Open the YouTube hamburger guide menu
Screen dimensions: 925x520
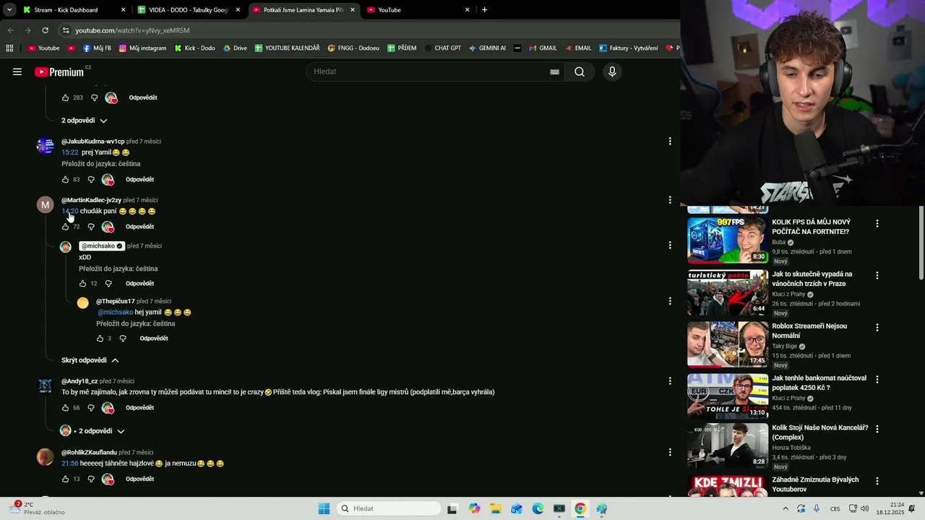[17, 71]
